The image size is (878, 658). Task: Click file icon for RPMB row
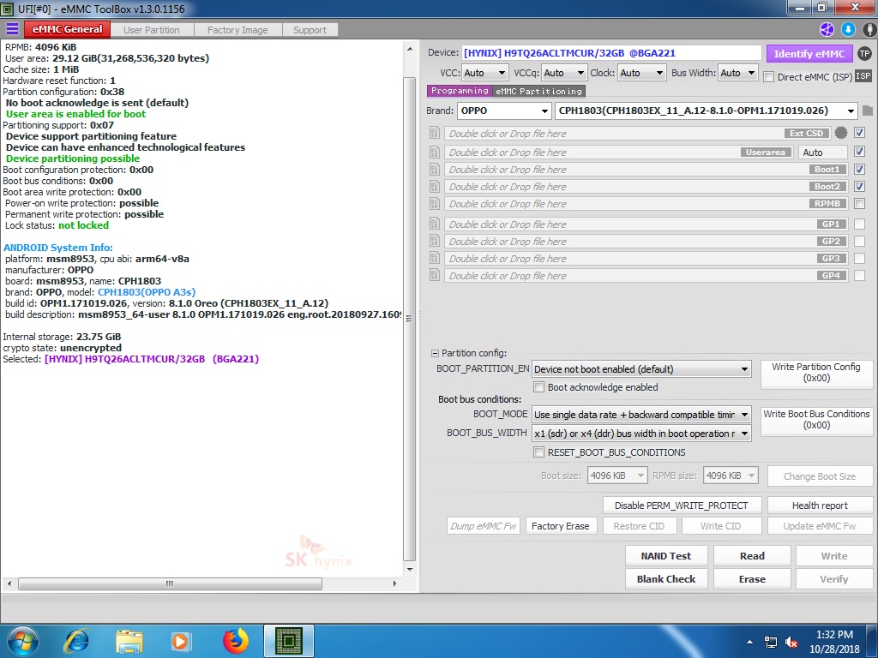click(x=435, y=204)
